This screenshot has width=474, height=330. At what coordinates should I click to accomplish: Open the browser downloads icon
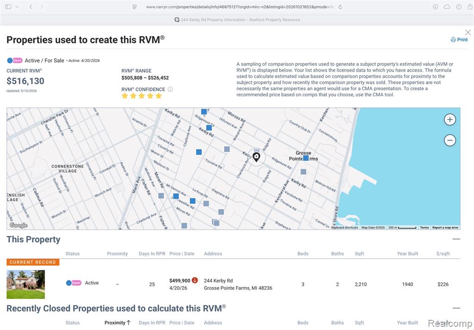[435, 7]
